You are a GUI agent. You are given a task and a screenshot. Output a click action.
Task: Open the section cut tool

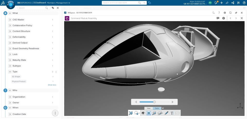click(160, 113)
